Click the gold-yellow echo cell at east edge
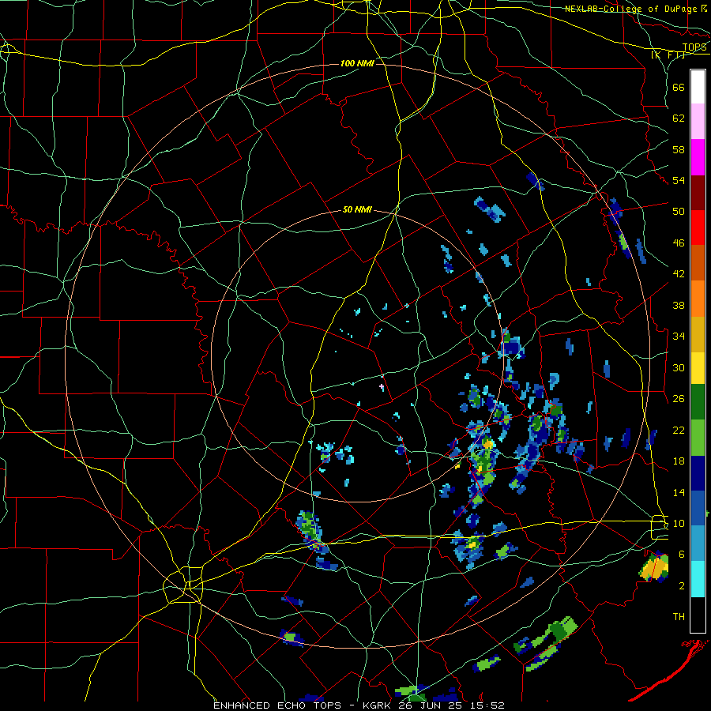 click(653, 568)
